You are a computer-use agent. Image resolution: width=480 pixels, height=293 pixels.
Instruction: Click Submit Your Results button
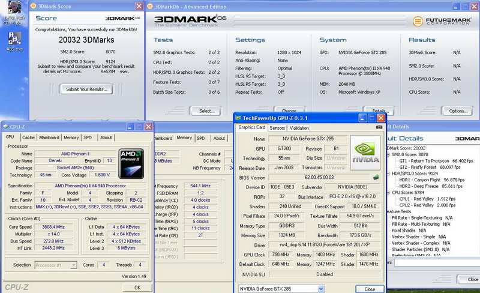point(86,89)
